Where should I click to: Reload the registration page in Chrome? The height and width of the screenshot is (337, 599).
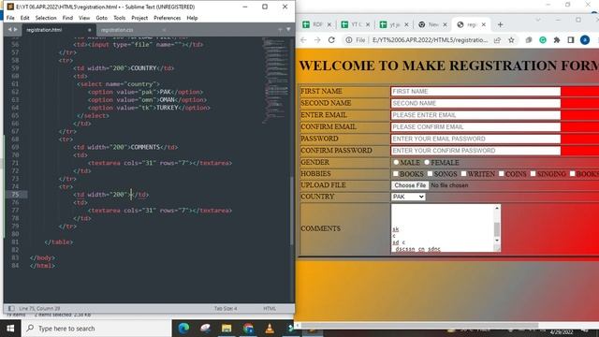click(331, 40)
